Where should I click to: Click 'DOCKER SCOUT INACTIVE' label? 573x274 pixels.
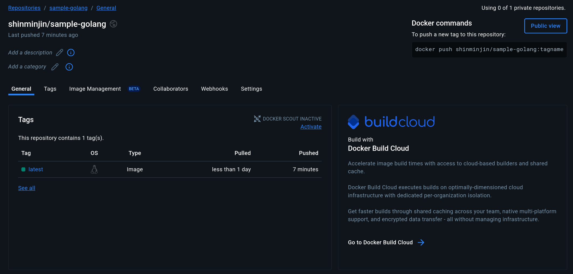click(x=292, y=119)
